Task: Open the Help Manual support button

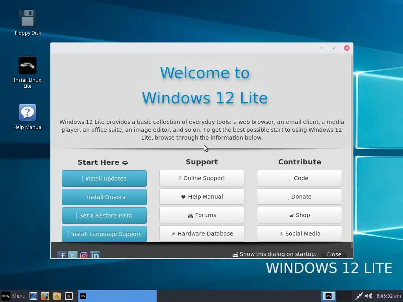Action: pos(202,197)
